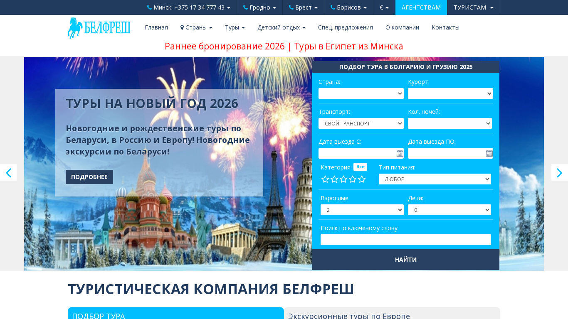This screenshot has width=568, height=319.
Task: Click the phone icon next to Гродно
Action: [x=245, y=7]
